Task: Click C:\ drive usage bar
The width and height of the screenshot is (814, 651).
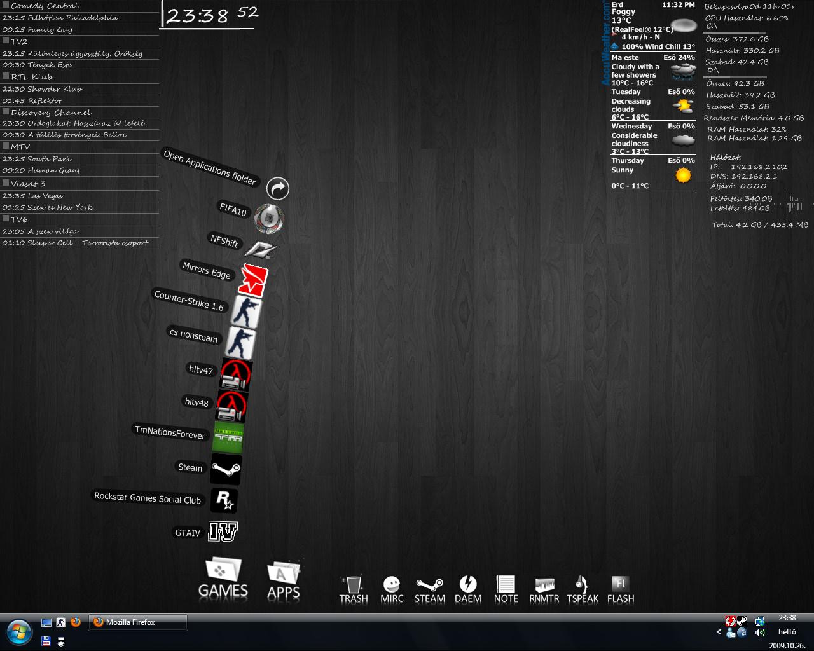Action: [x=735, y=32]
